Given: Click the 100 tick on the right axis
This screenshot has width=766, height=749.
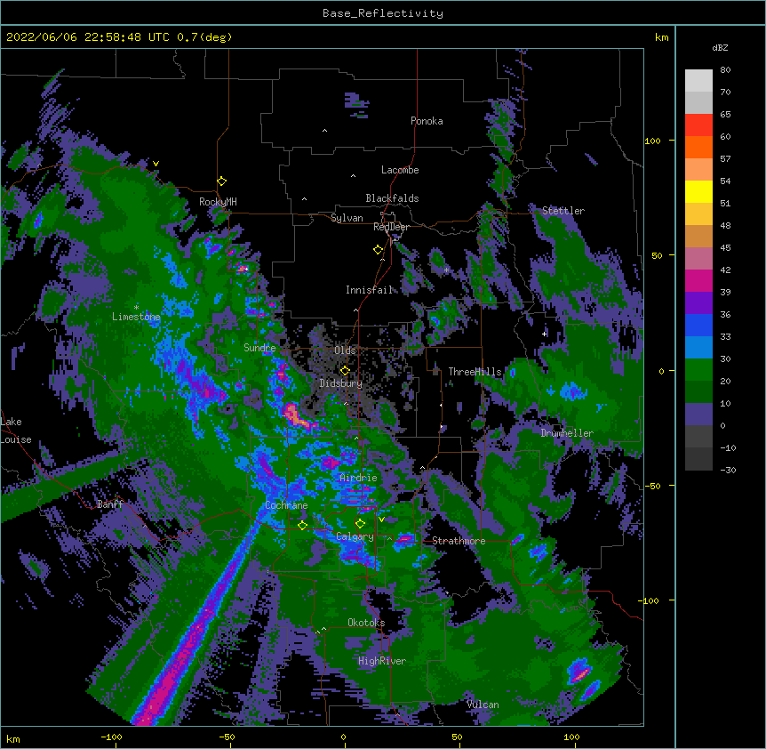Looking at the screenshot, I should tap(652, 141).
